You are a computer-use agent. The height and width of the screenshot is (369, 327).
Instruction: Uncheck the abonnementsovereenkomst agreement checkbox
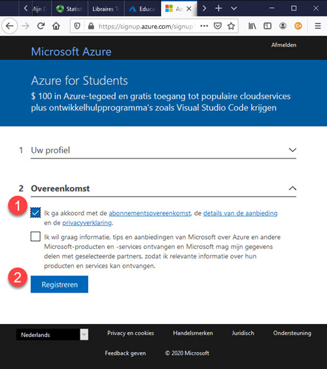point(35,213)
